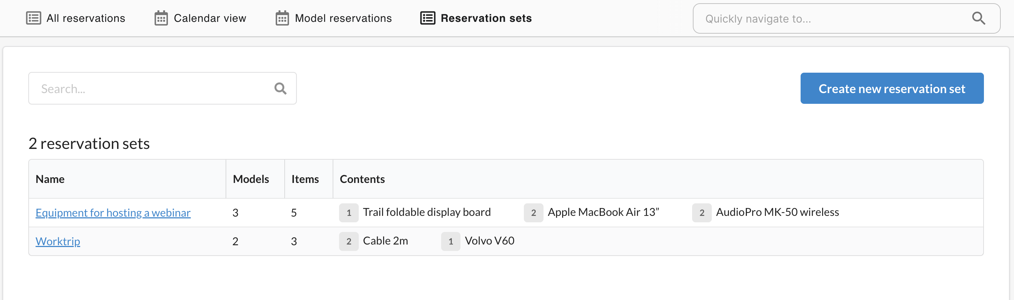The height and width of the screenshot is (300, 1014).
Task: Click the quick navigate magnifier icon
Action: (x=978, y=18)
